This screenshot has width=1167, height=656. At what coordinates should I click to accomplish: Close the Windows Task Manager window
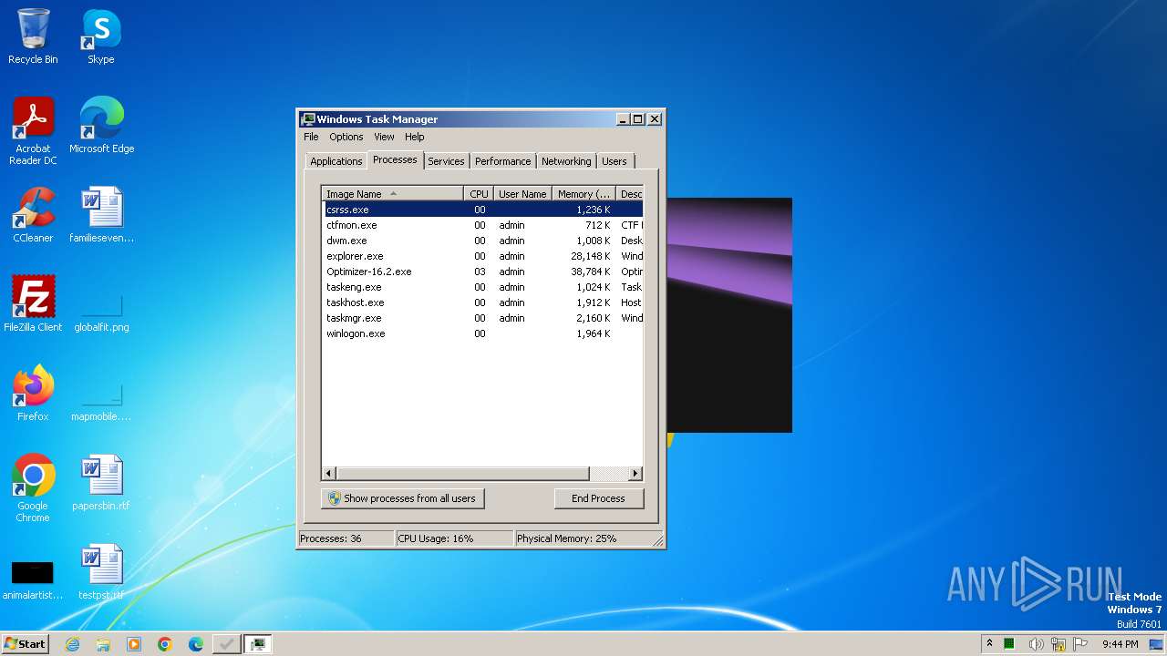point(654,119)
